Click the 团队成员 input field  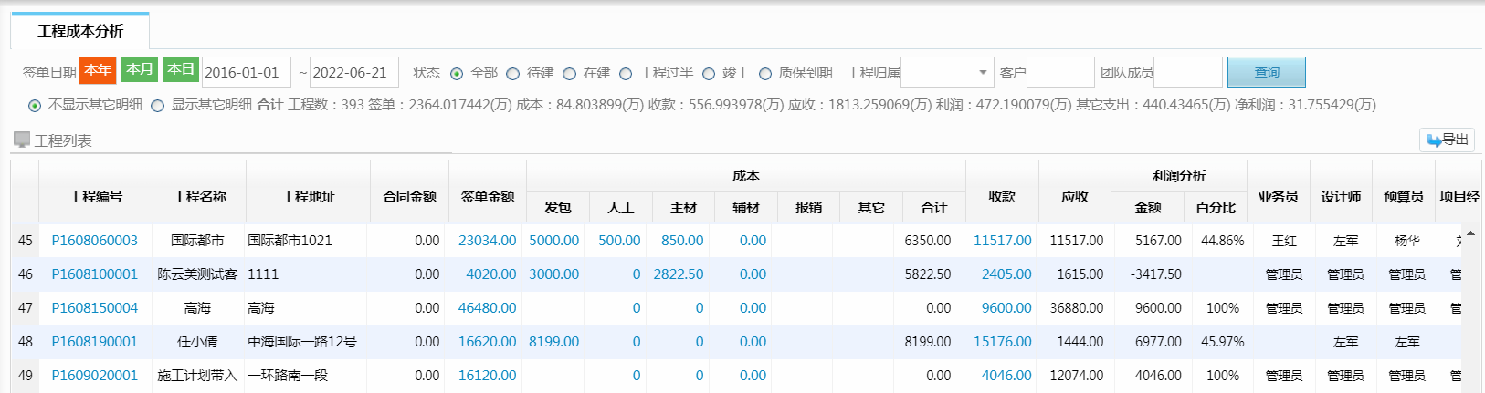point(1187,72)
